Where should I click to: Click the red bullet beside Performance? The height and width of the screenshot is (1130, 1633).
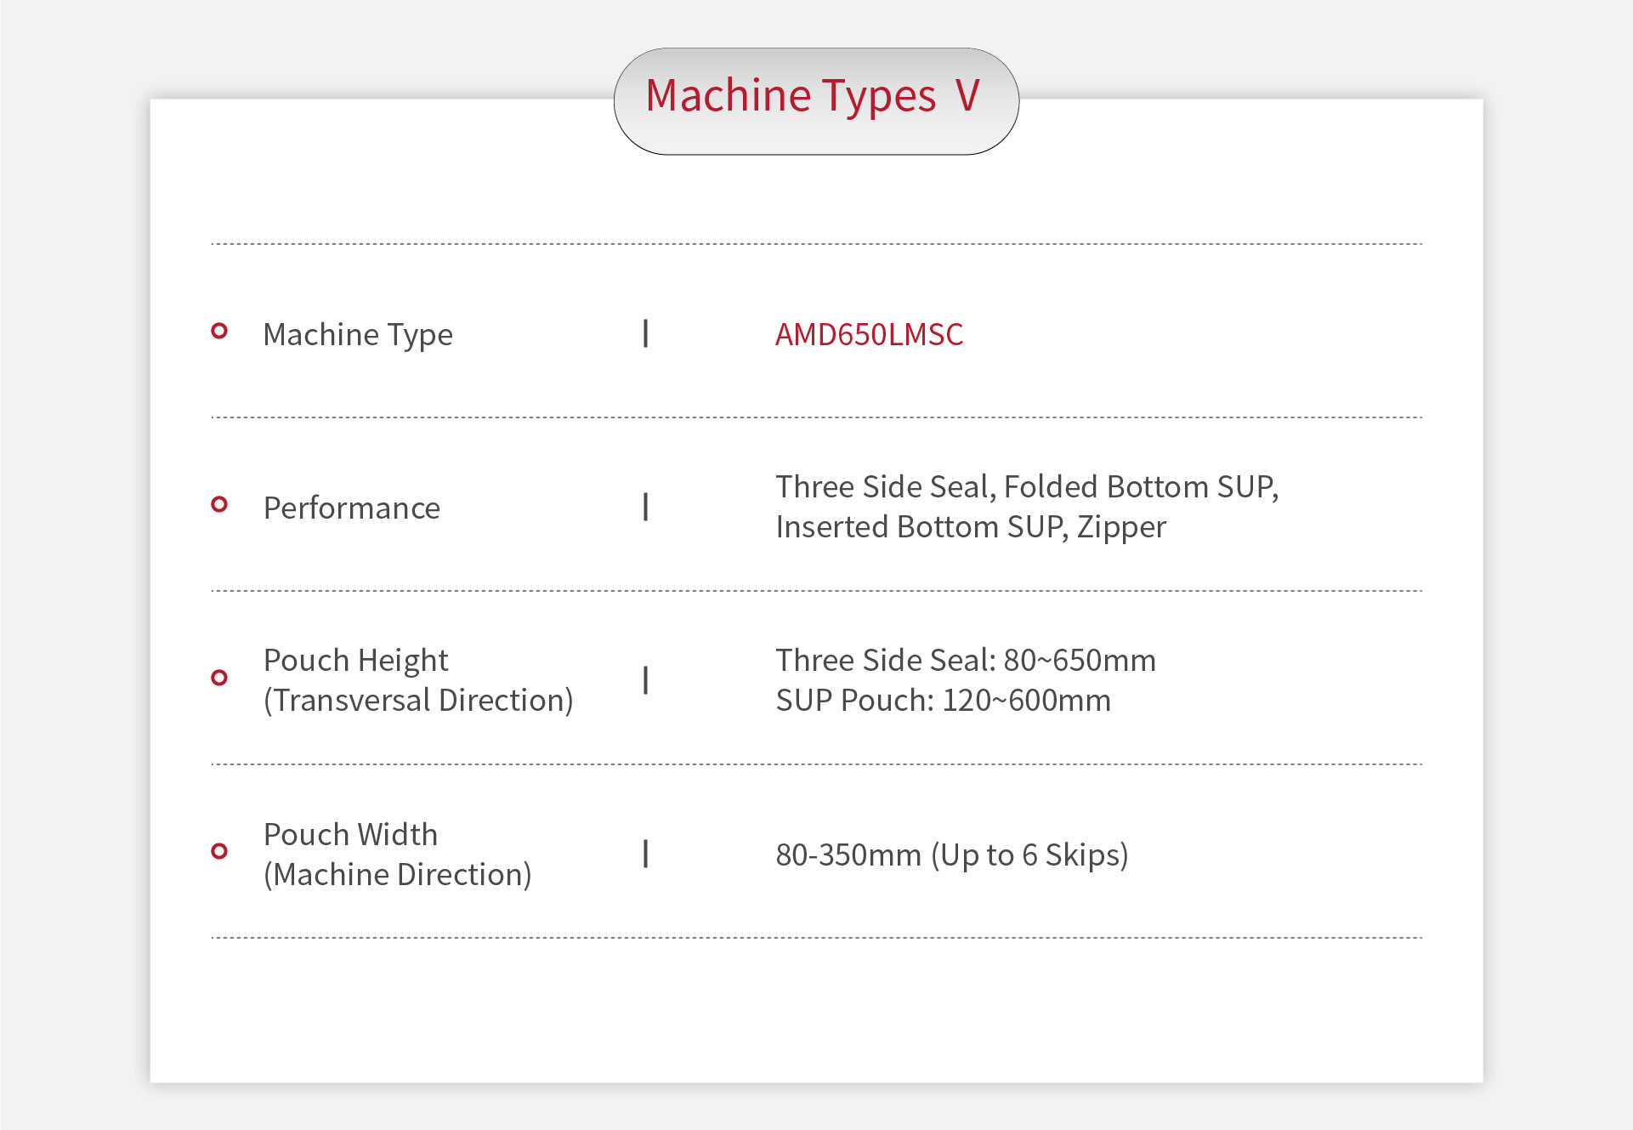219,504
